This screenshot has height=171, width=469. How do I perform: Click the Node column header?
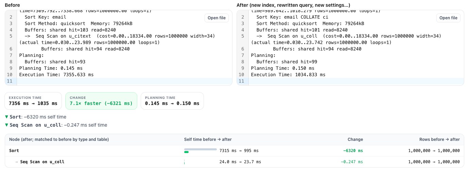[x=59, y=140]
